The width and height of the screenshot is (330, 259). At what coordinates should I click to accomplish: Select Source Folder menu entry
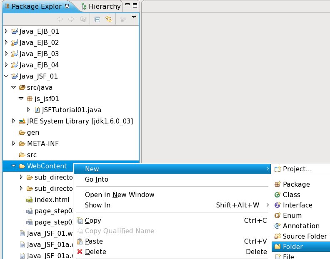(x=305, y=236)
